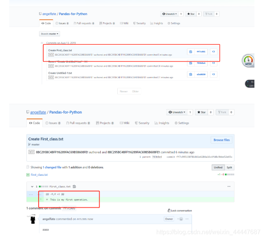Click watcher count beside Unwatch on the commit detail page
This screenshot has width=264, height=239.
tap(190, 112)
